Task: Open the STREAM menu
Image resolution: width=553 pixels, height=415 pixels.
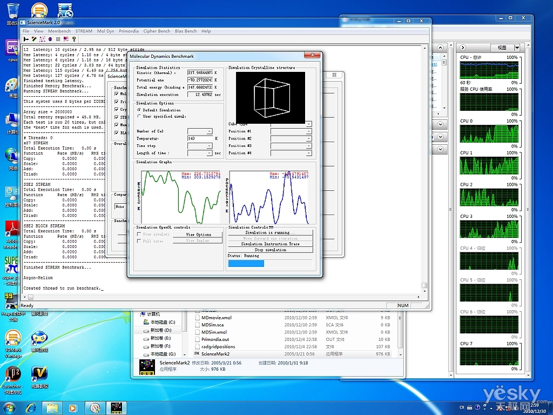Action: coord(84,31)
